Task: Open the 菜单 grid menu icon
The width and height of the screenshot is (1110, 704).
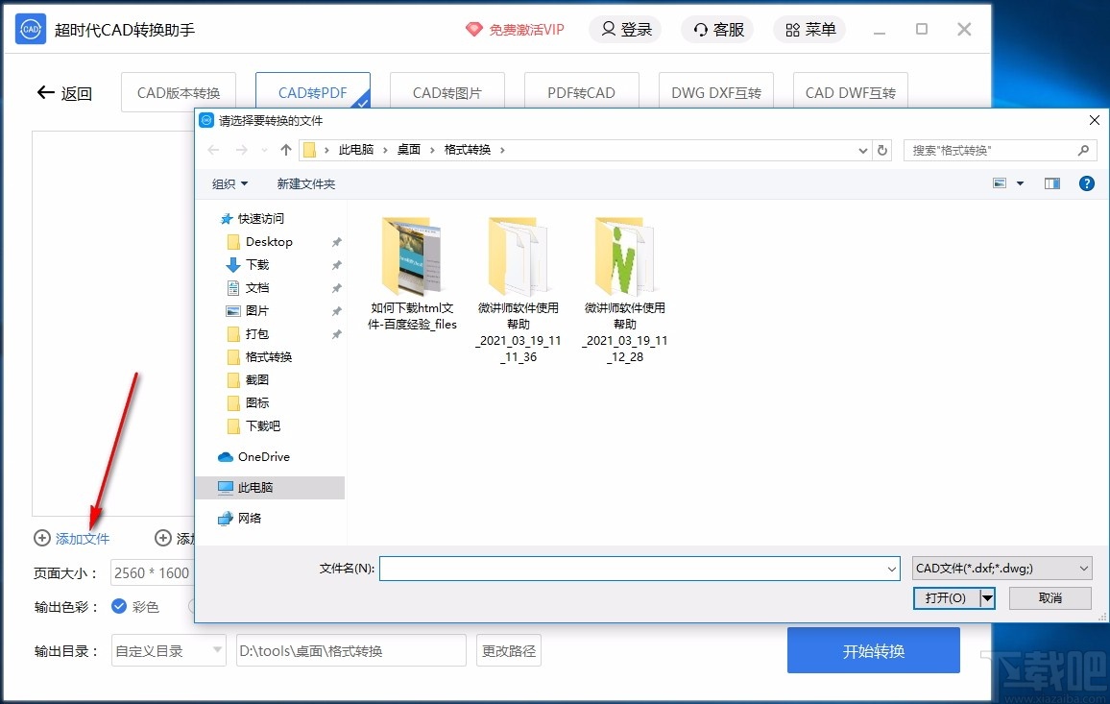Action: click(x=792, y=29)
